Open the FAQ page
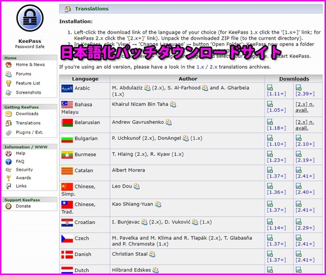The width and height of the screenshot is (326, 275). (x=20, y=161)
